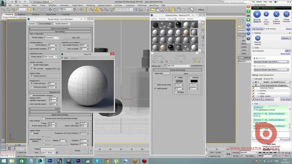Click Give Keyboard & Mouse icon
292x164 pixels.
[x=276, y=14]
